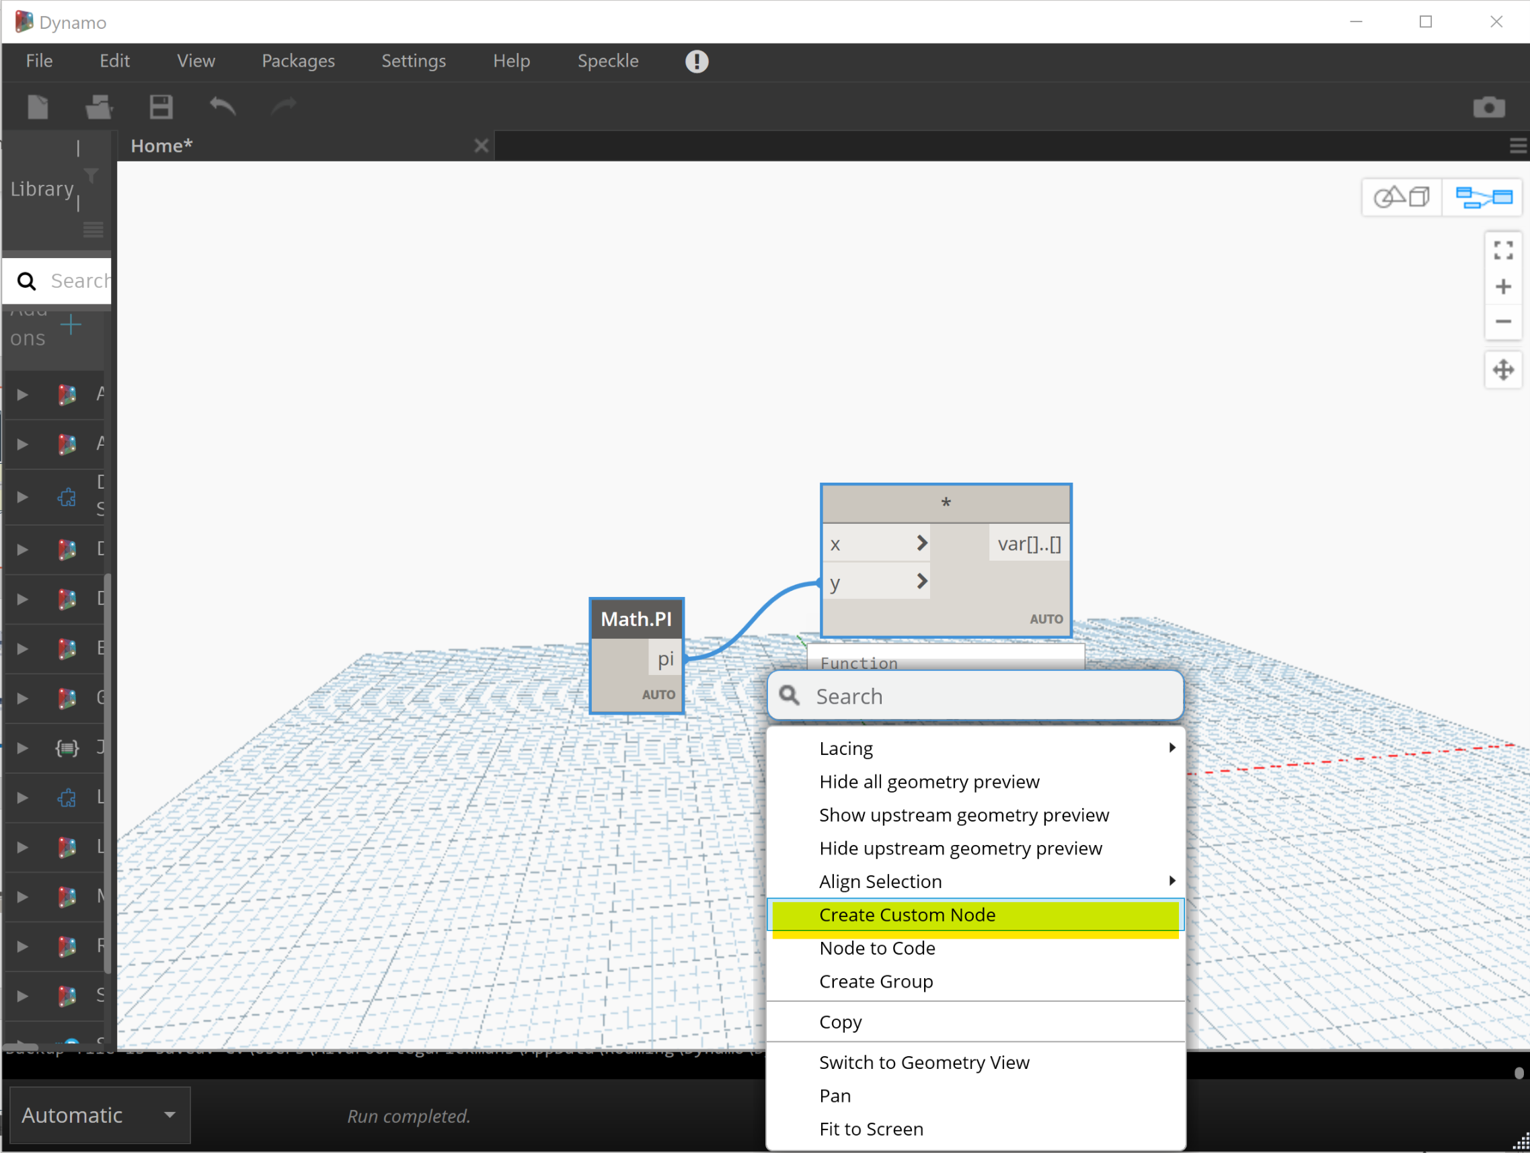Image resolution: width=1530 pixels, height=1153 pixels.
Task: Click the pan mode arrows icon
Action: pos(1503,370)
